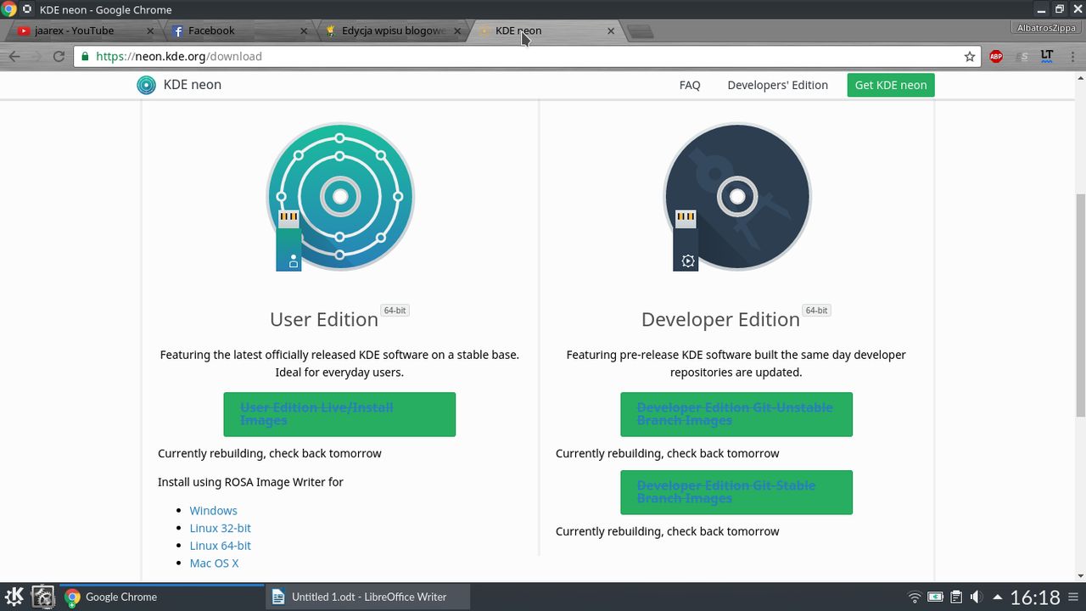Close the Edycja wpisu blogowego tab

457,31
